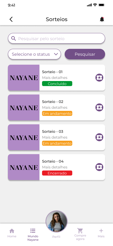113x246 pixels.
Task: Click the chevron arrow in status selector
Action: pos(56,54)
